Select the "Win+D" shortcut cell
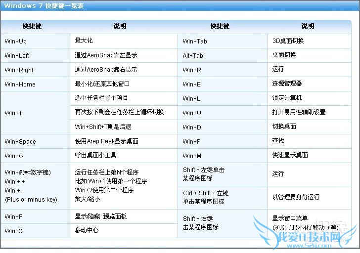This screenshot has height=253, width=360. pyautogui.click(x=223, y=127)
